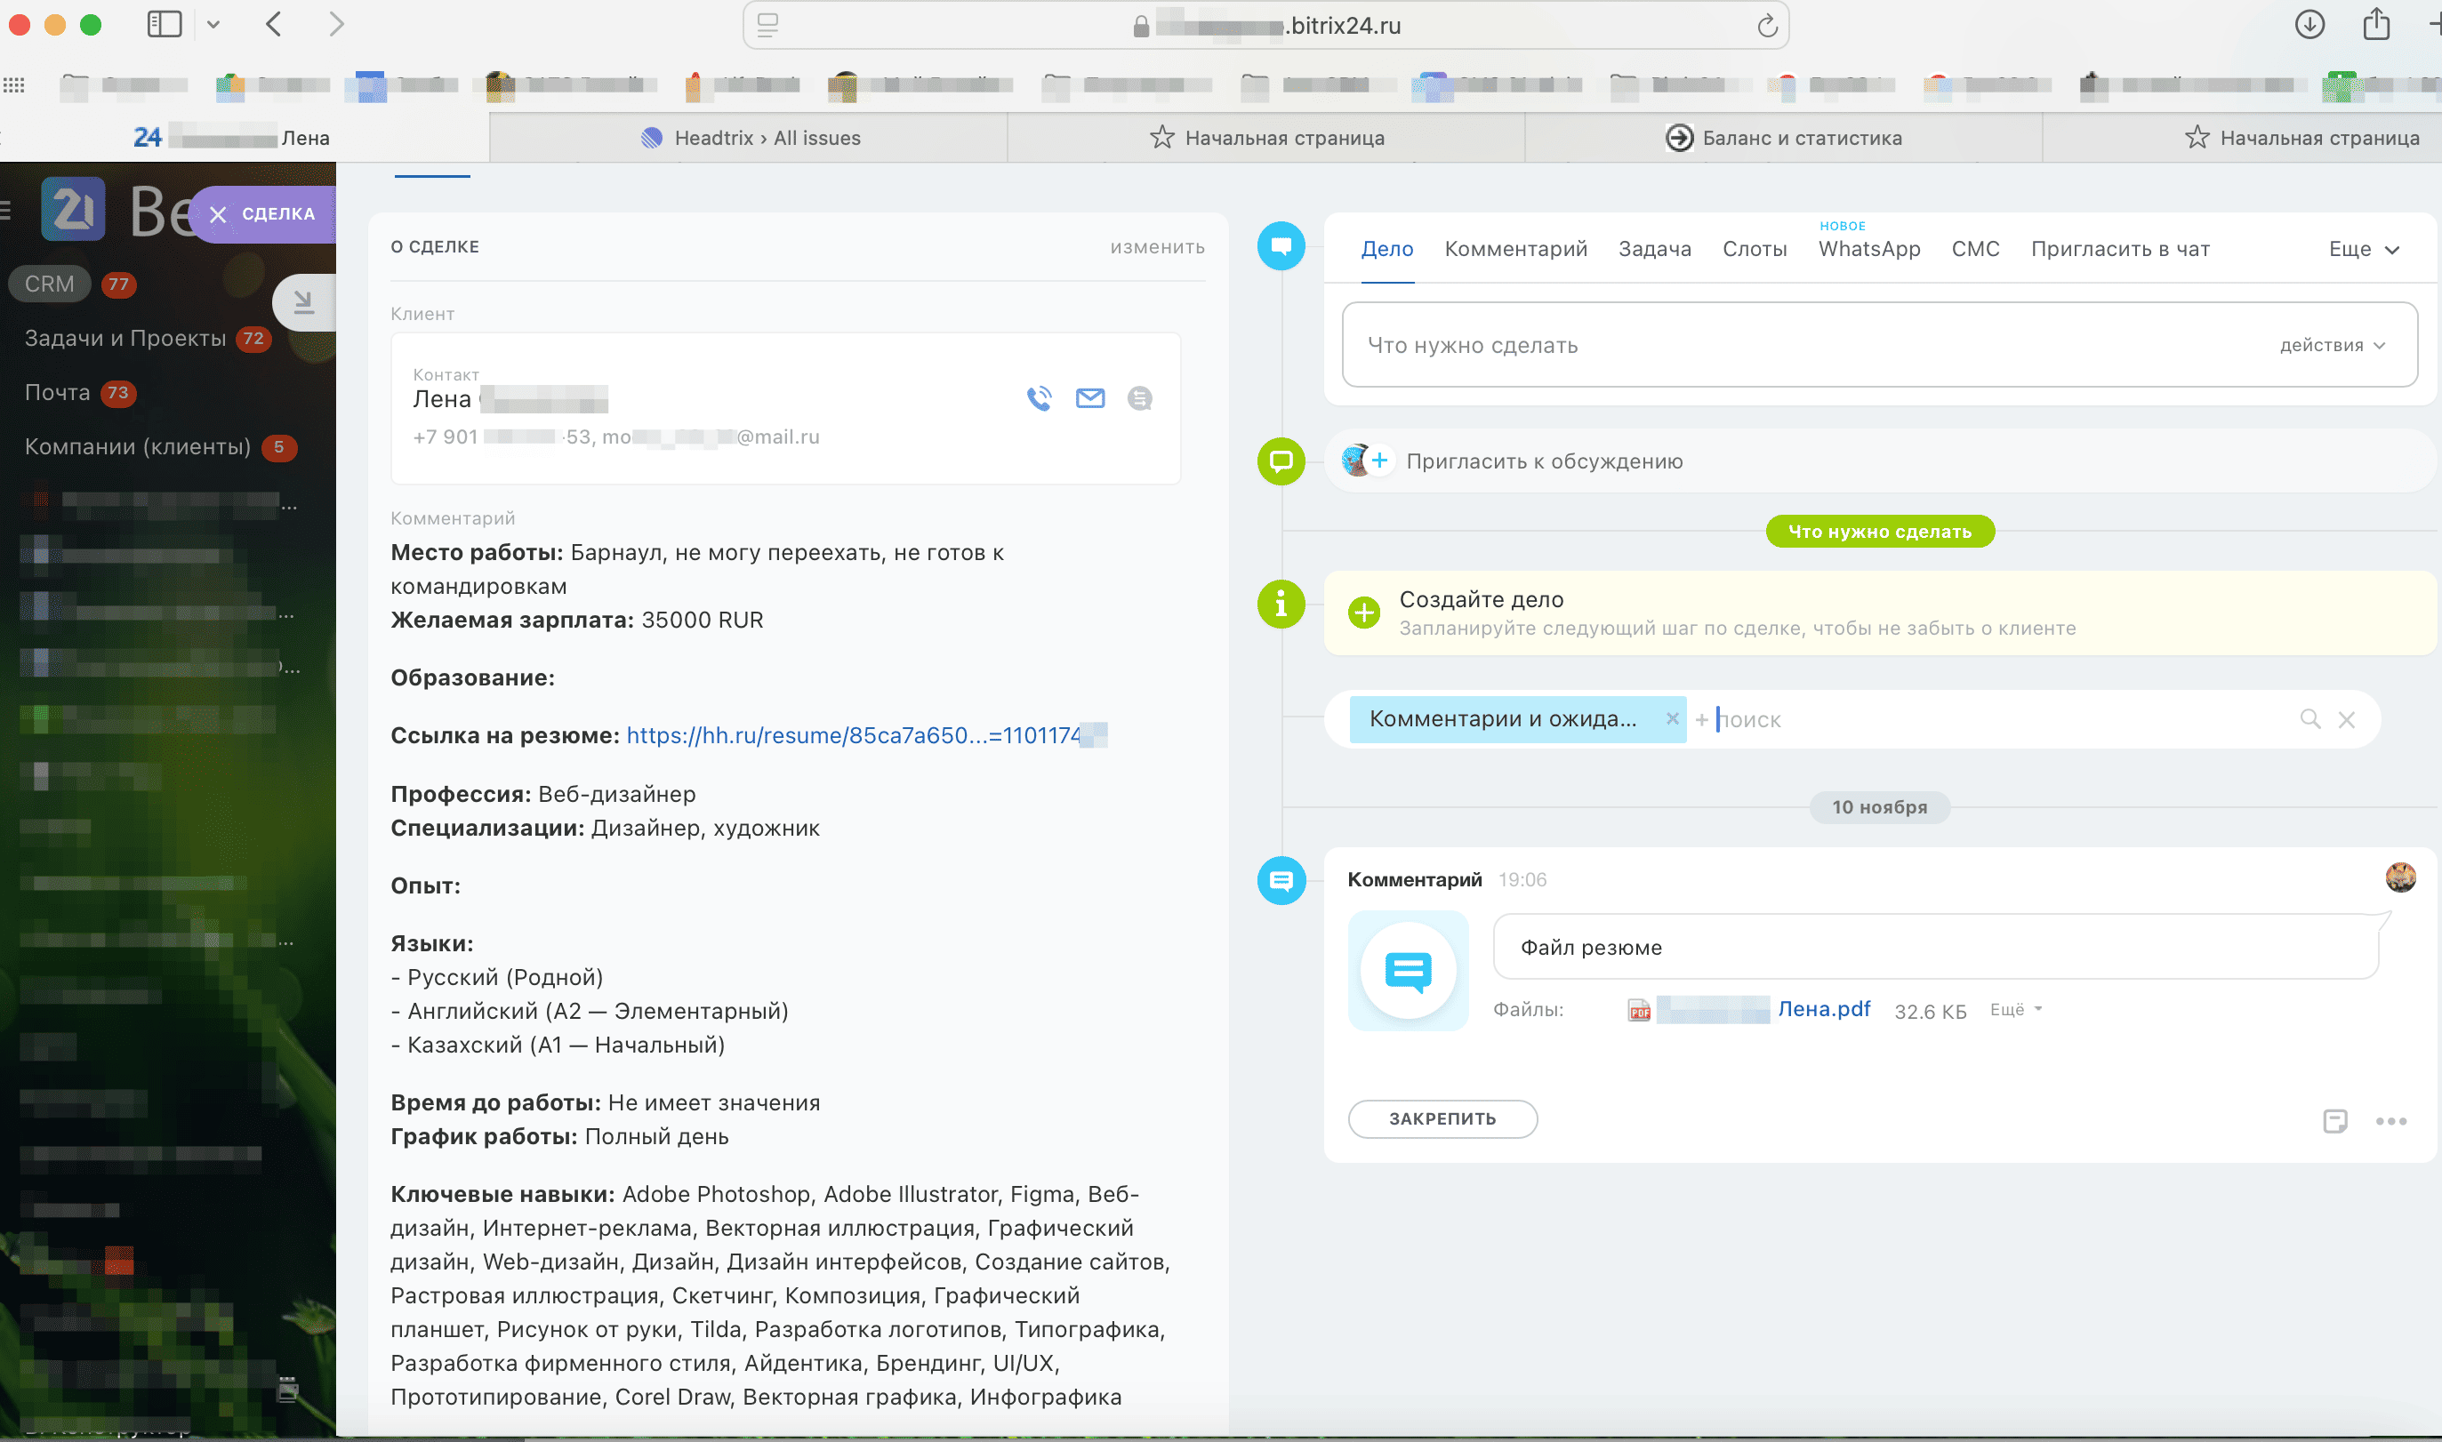2442x1442 pixels.
Task: Close the СДЕЛКА side panel
Action: tap(218, 215)
